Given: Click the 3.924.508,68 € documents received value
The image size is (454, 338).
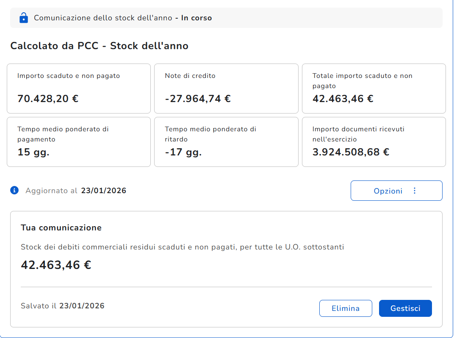Looking at the screenshot, I should click(x=351, y=152).
